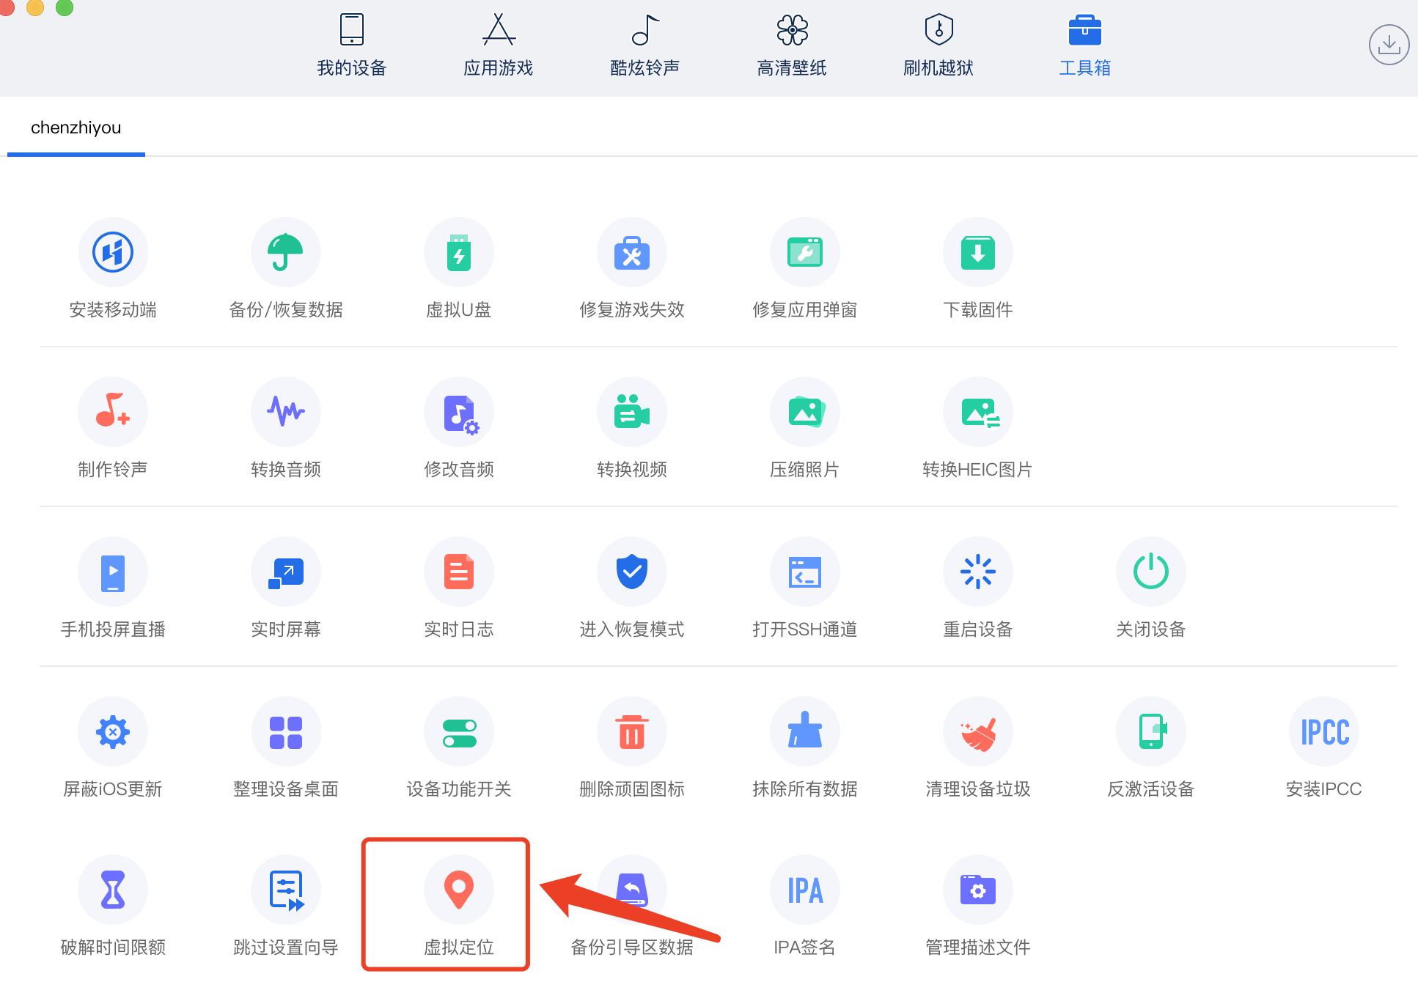Start 手机投屏直播 screen casting

click(x=112, y=572)
